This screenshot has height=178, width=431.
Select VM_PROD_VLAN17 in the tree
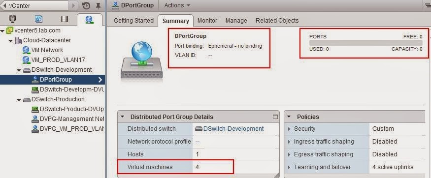58,60
